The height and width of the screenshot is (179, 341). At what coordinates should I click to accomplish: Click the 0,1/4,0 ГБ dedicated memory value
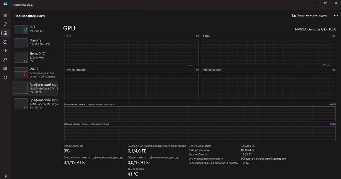(137, 151)
